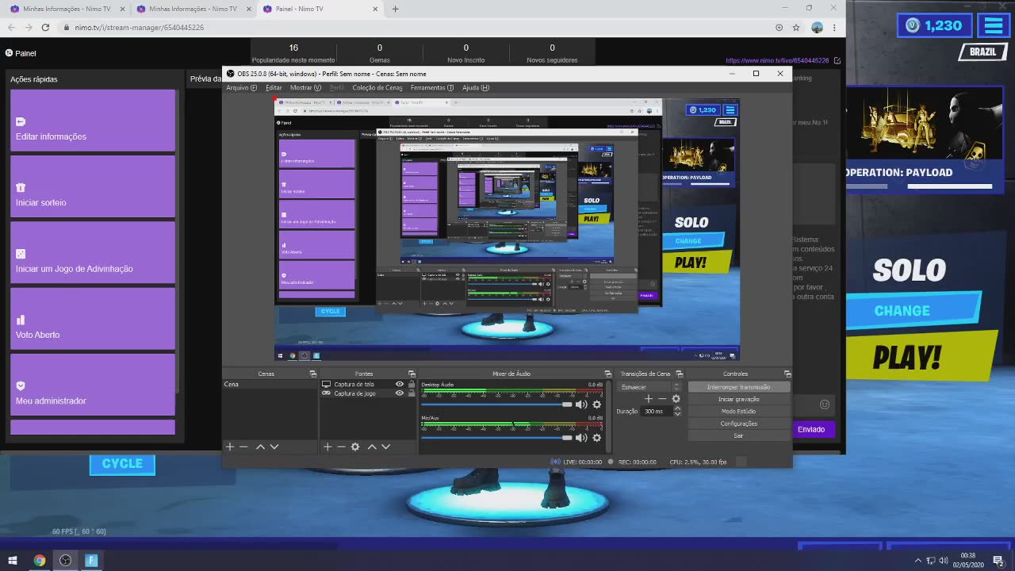1015x571 pixels.
Task: Click Editar informações tile in Nimo panel
Action: [93, 121]
